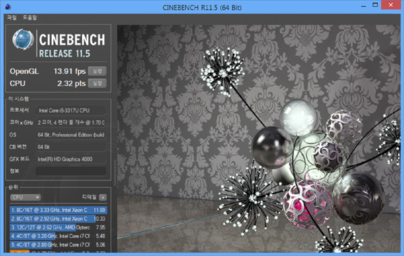Viewport: 404px width, 256px height.
Task: Click the rendered scene preview image
Action: (x=259, y=139)
